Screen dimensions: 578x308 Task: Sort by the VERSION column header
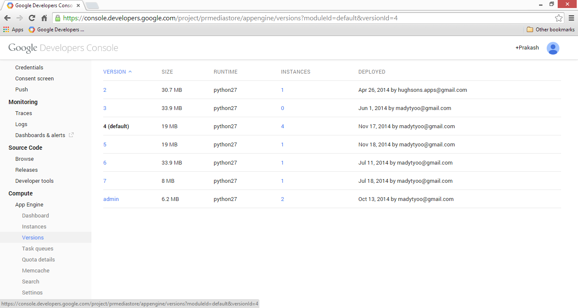tap(118, 72)
